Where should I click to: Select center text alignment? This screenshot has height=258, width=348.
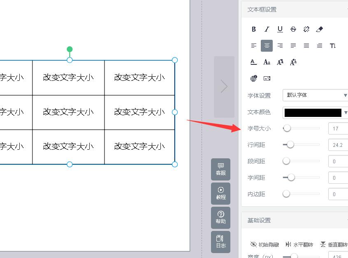pyautogui.click(x=267, y=46)
